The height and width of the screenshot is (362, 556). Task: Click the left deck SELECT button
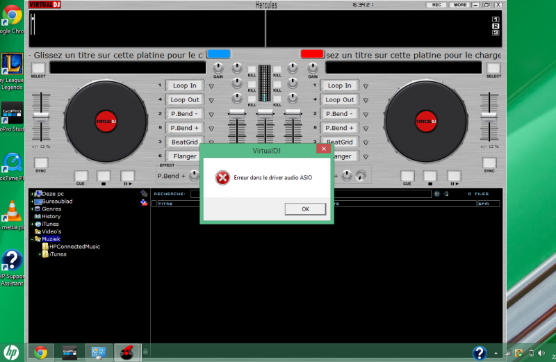tap(38, 67)
